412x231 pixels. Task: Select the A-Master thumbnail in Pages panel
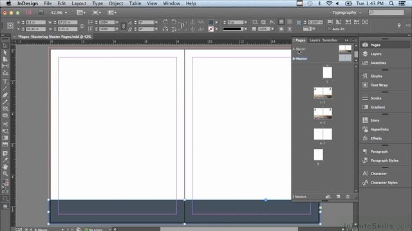pos(345,49)
